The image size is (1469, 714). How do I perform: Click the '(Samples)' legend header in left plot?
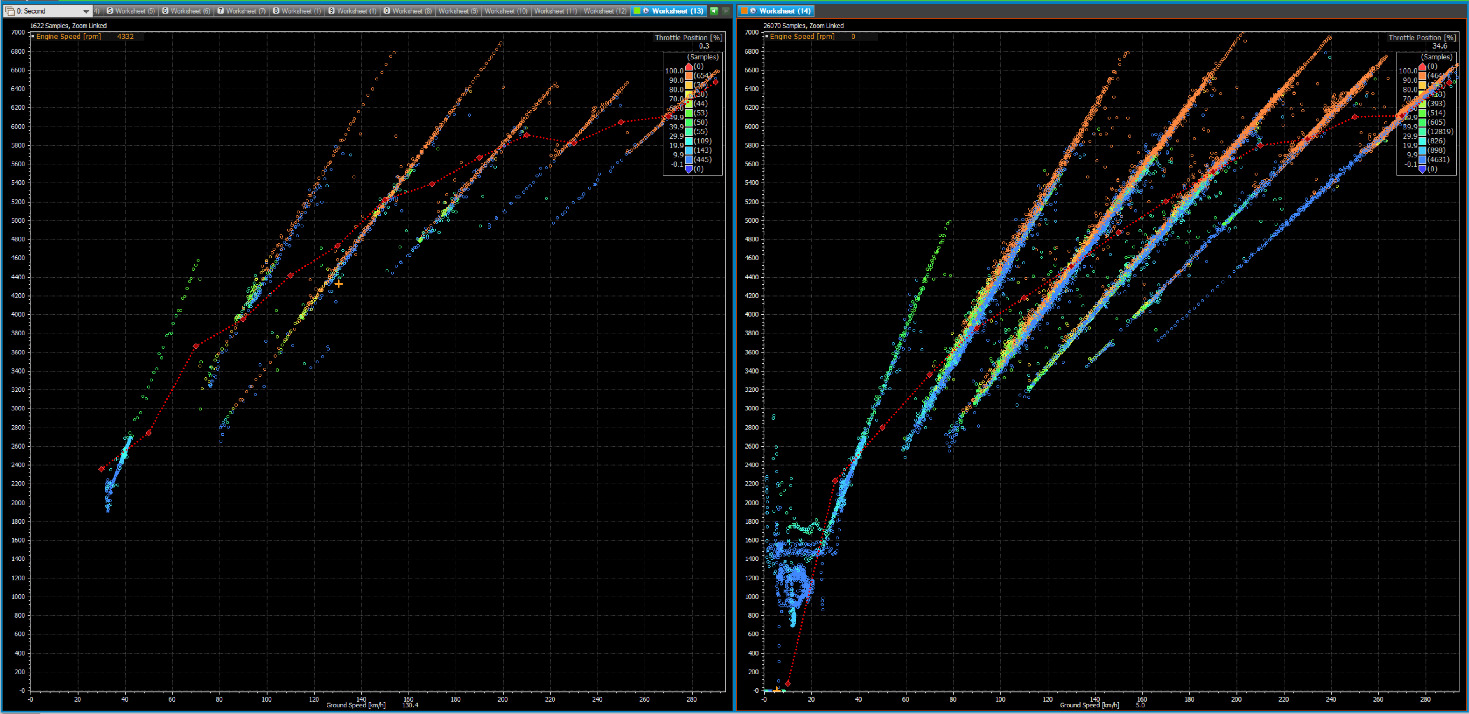click(703, 57)
